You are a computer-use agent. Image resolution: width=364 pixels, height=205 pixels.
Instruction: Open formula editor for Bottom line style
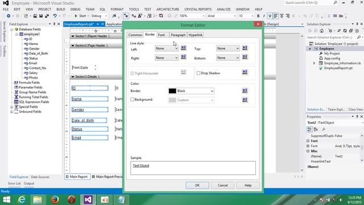[x=245, y=57]
